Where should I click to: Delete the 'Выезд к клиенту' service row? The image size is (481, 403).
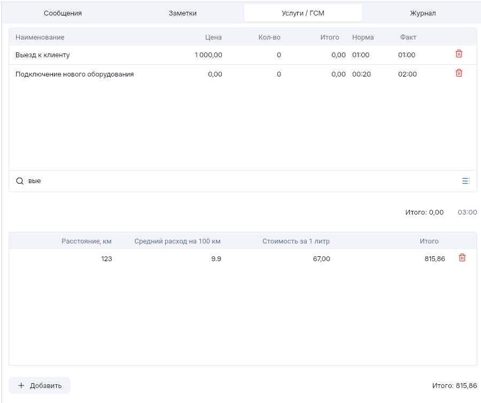(459, 54)
